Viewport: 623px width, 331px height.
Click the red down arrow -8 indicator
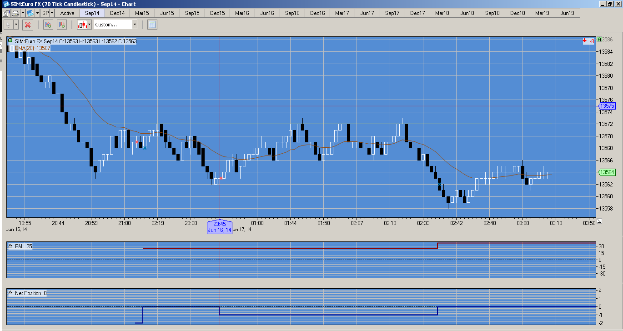coord(589,41)
